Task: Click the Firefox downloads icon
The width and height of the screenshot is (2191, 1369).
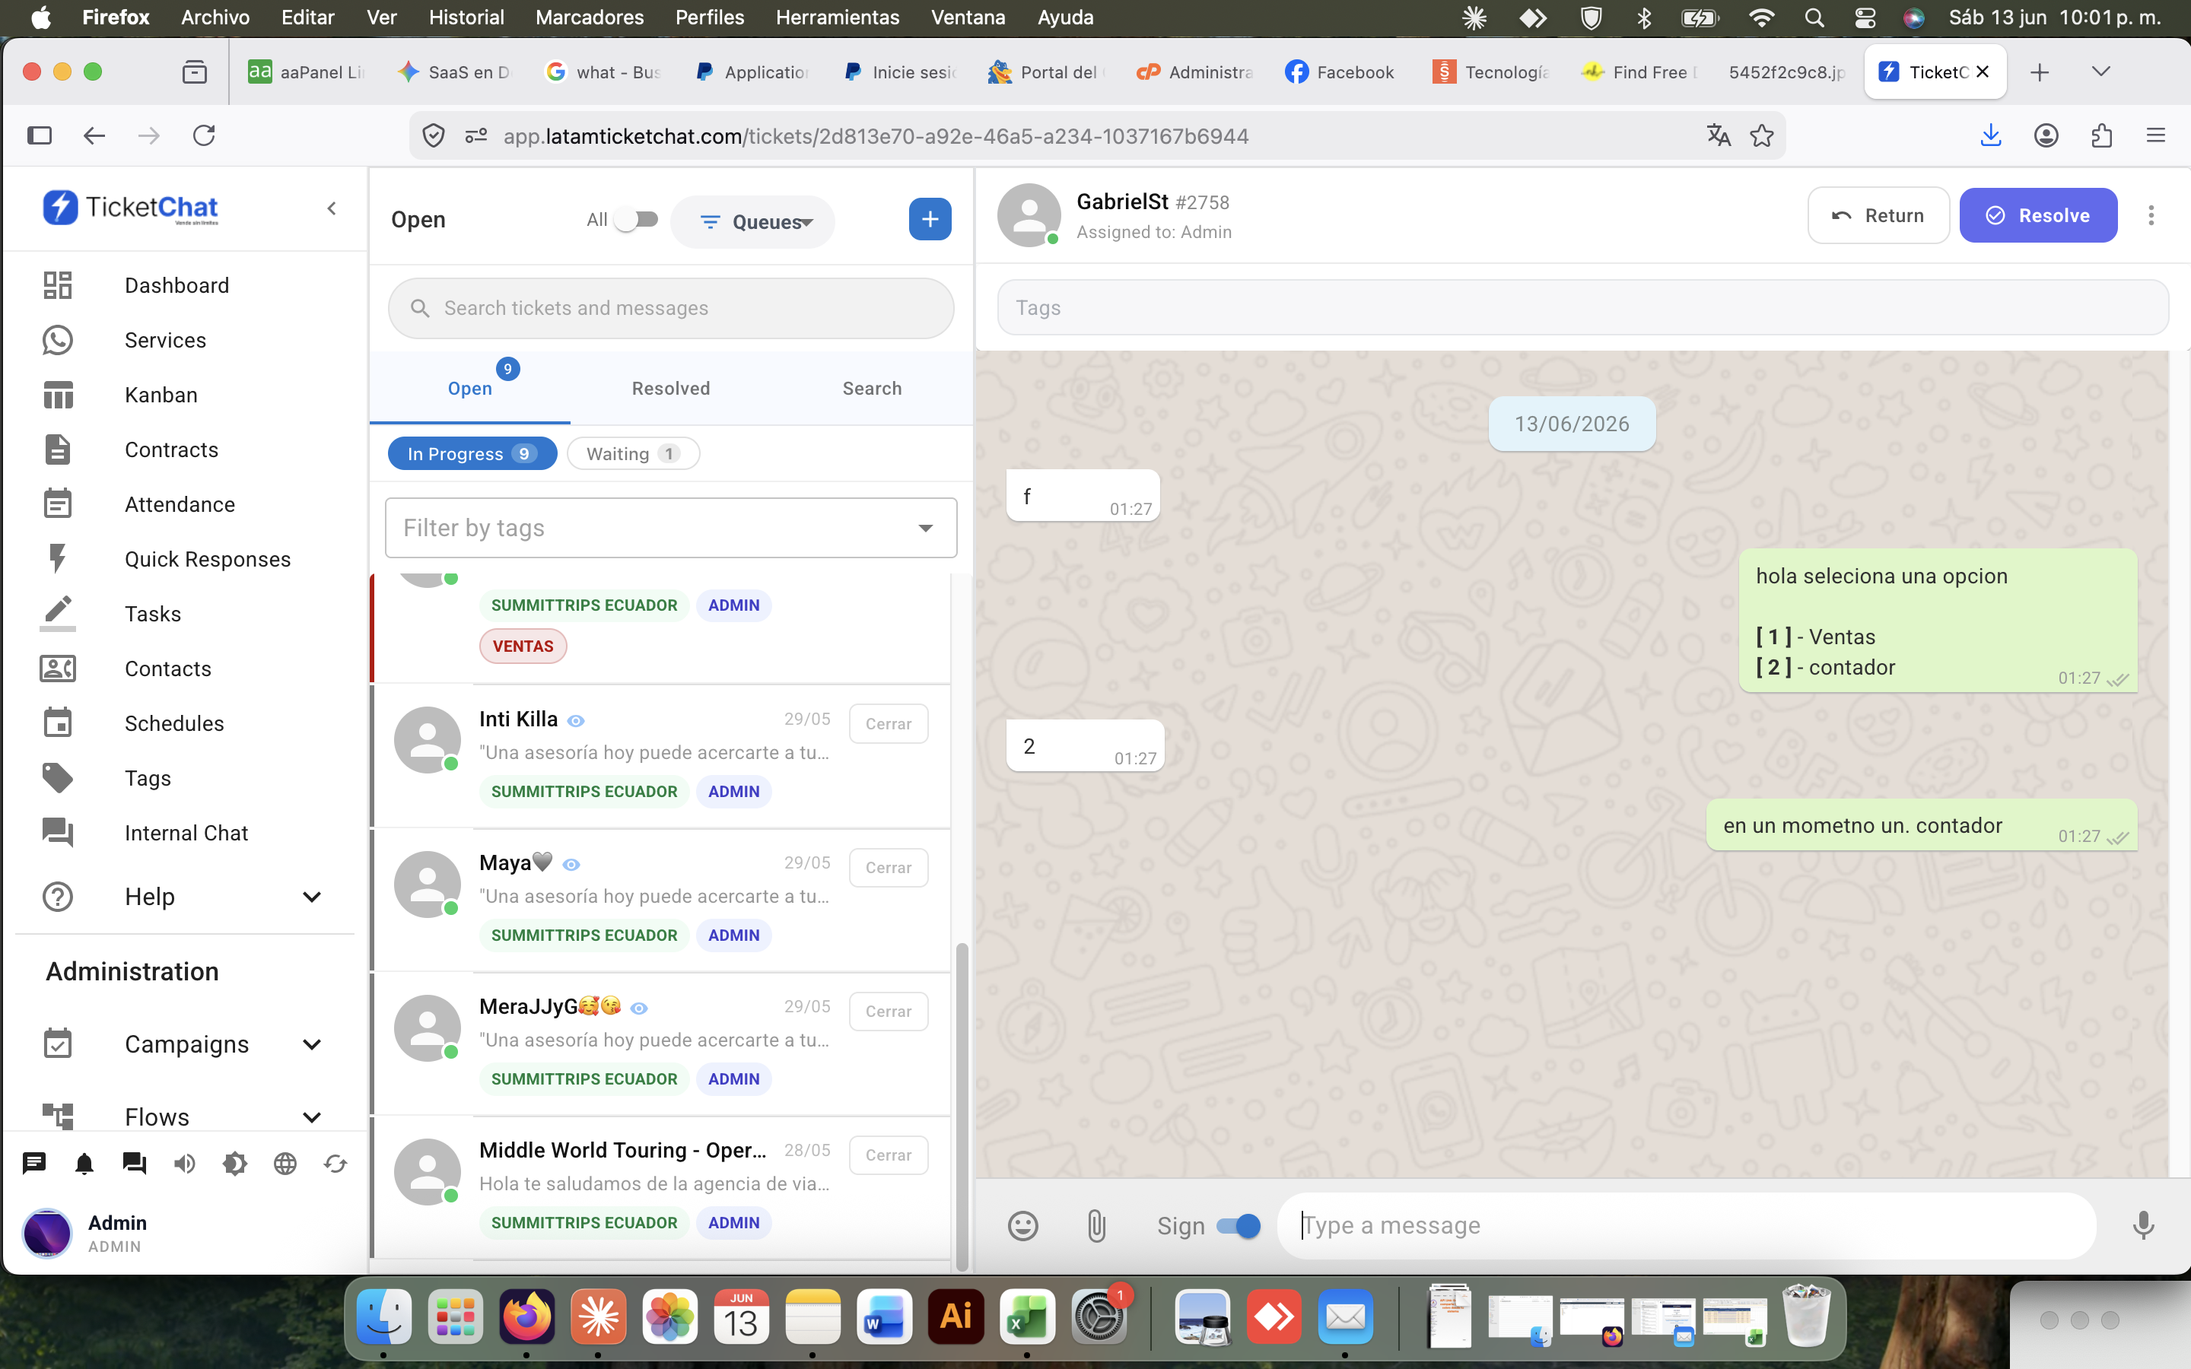Action: [x=1990, y=136]
